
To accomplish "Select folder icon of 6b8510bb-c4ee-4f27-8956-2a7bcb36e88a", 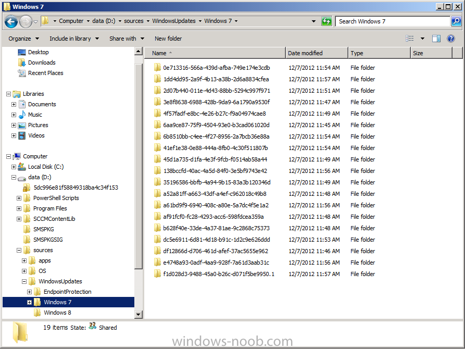I will click(x=157, y=136).
